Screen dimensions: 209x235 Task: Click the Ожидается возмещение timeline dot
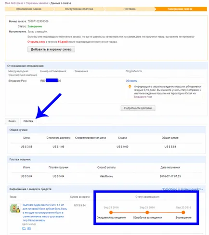(x=111, y=212)
